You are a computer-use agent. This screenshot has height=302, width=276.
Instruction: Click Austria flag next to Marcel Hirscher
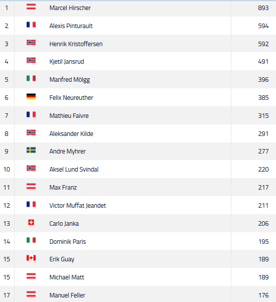point(31,7)
